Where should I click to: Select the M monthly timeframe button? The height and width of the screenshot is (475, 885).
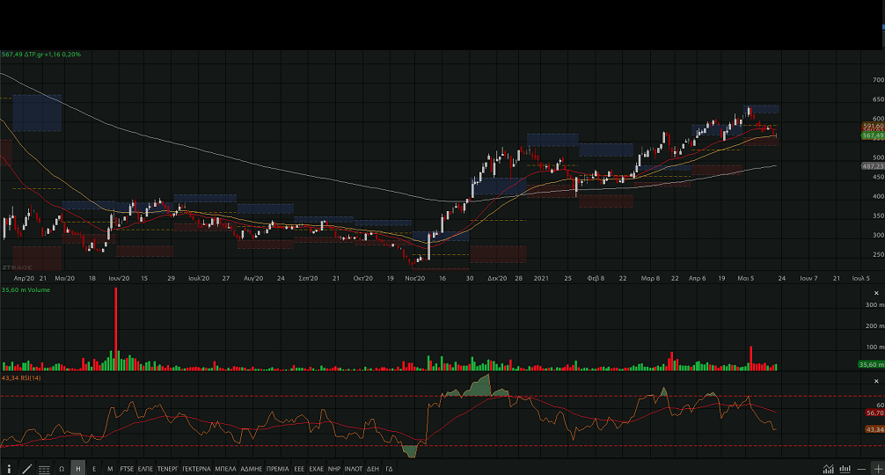click(110, 469)
